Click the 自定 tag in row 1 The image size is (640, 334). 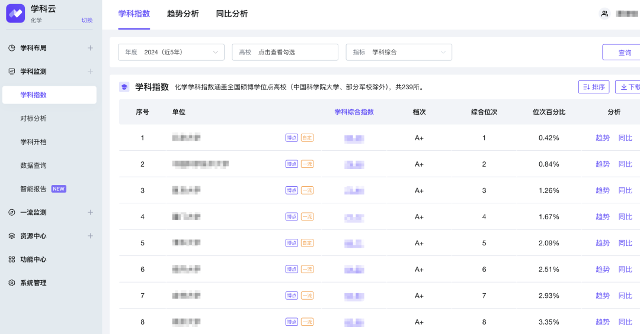click(308, 138)
